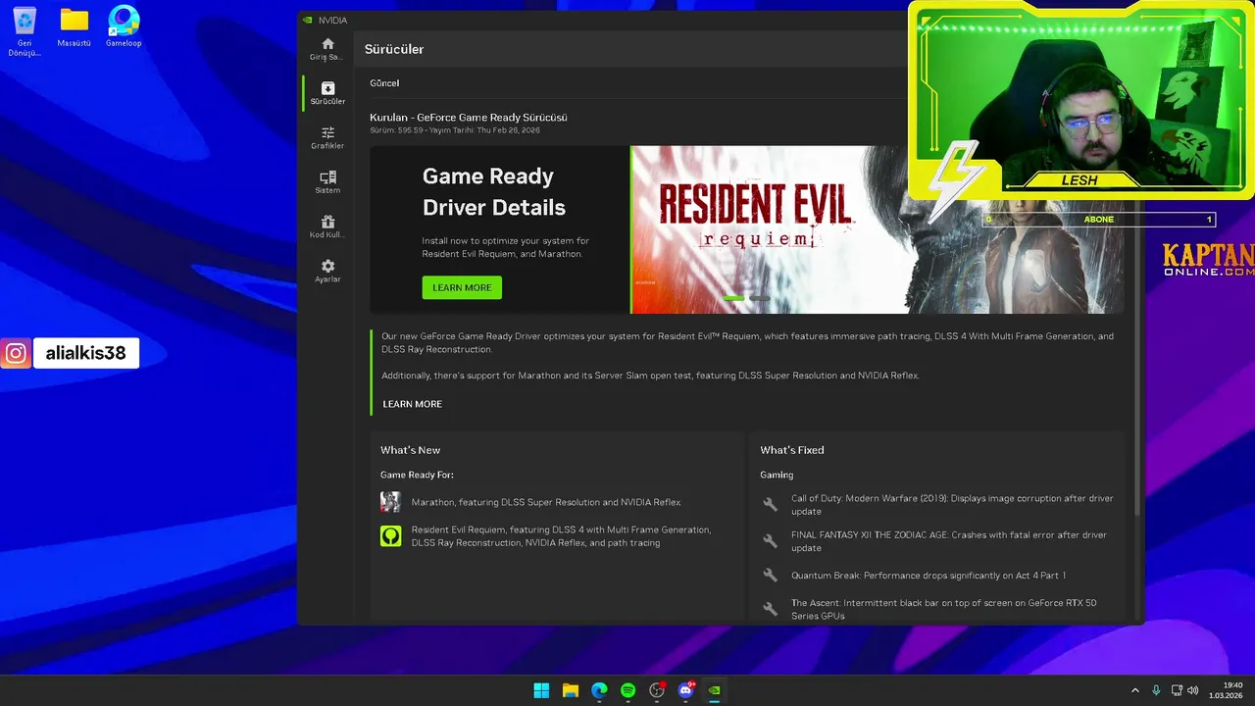Click the Call of Duty: Modern Warfare fix text
Screen dimensions: 1255x706
(952, 505)
